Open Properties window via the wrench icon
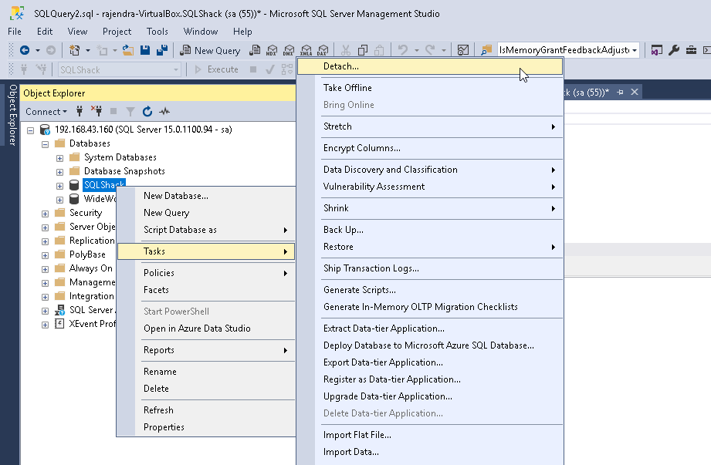The image size is (711, 465). click(673, 50)
